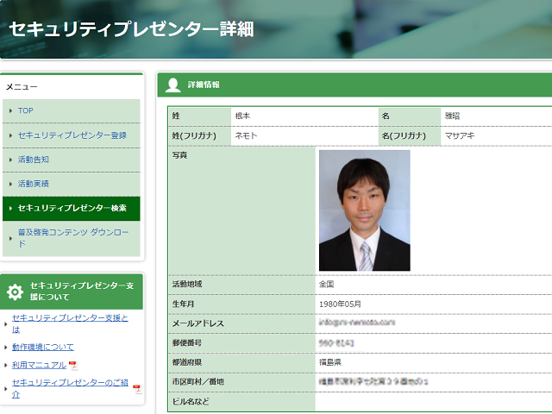Open セキュリティプレゼンター登録 in the menu
Viewport: 552px width, 414px height.
tap(72, 135)
